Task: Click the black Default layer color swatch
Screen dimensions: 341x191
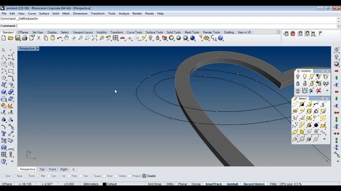Action: coord(104,184)
